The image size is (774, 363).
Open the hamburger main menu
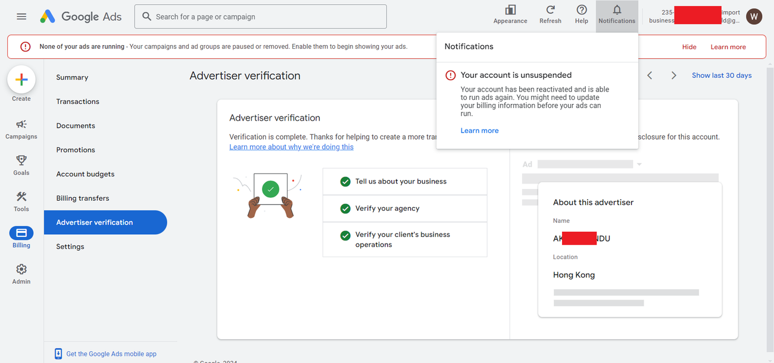click(21, 17)
